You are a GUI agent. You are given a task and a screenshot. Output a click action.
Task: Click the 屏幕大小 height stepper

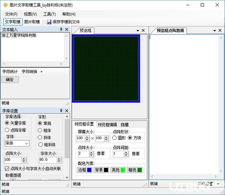click(x=106, y=138)
